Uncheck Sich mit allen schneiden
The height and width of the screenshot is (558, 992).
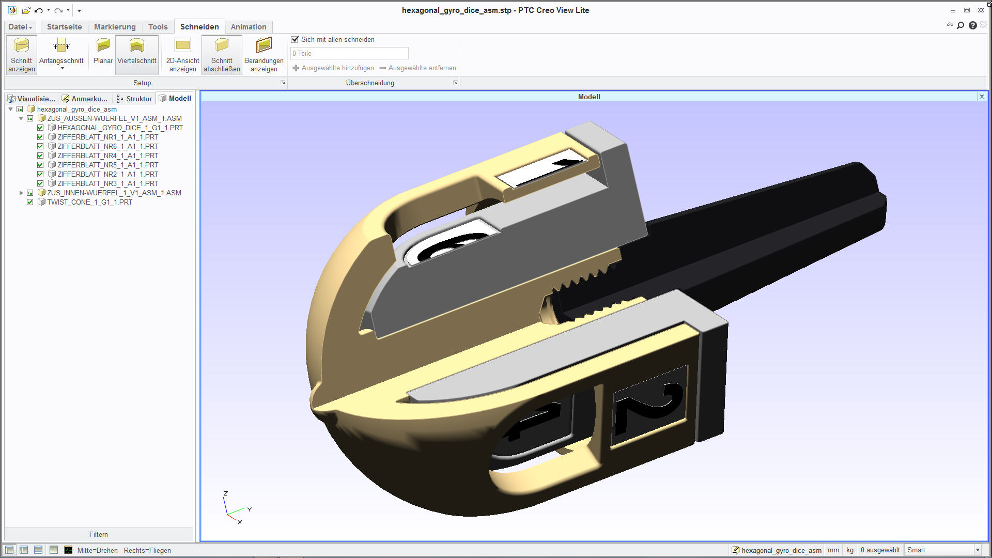point(295,39)
